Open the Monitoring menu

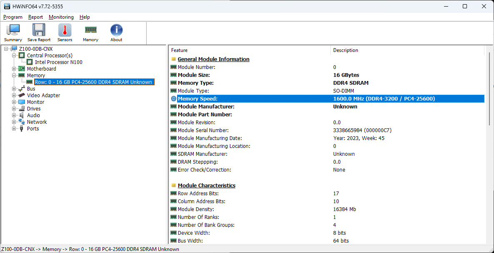click(61, 17)
